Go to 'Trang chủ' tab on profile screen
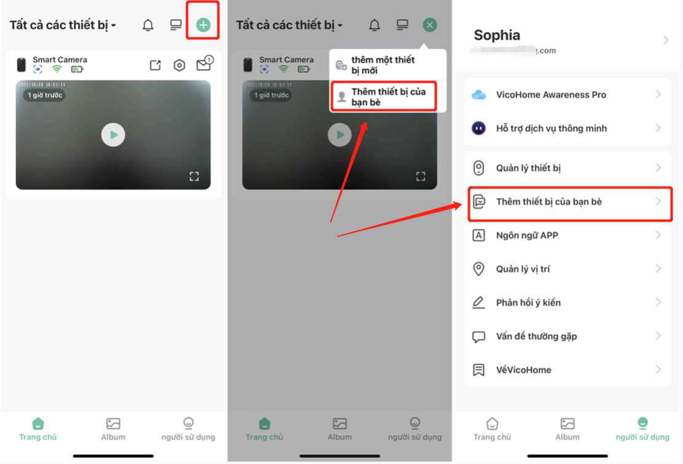Image resolution: width=683 pixels, height=464 pixels. (492, 429)
